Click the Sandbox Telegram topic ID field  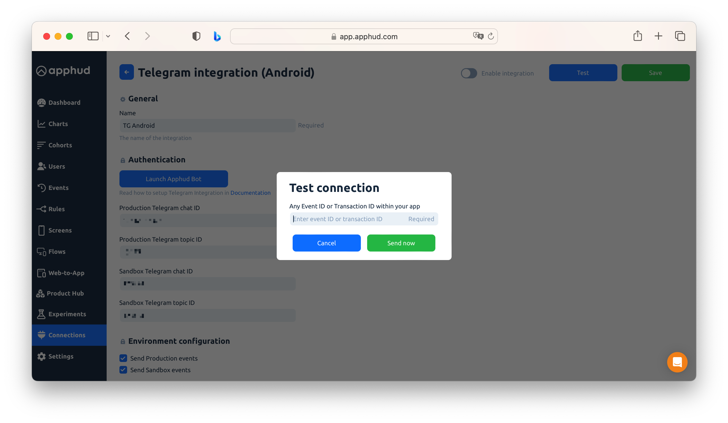[x=207, y=316]
